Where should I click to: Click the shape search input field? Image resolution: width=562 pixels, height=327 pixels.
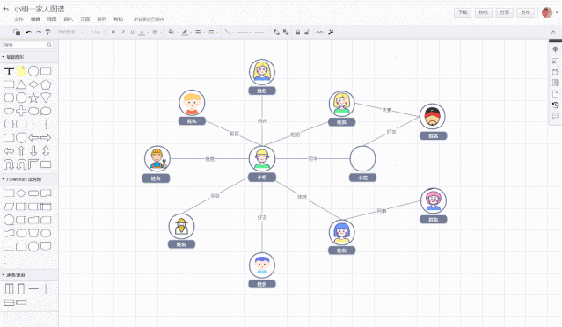[28, 45]
